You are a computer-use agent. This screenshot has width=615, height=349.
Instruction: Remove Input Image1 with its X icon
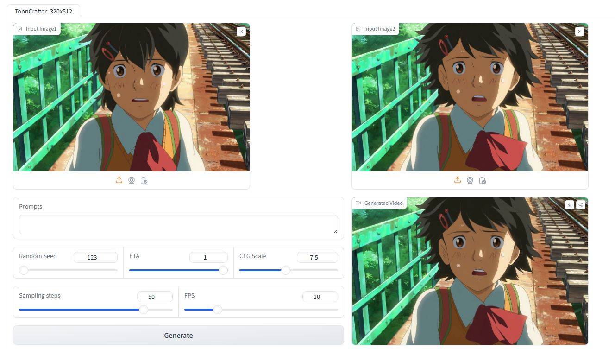click(x=241, y=32)
